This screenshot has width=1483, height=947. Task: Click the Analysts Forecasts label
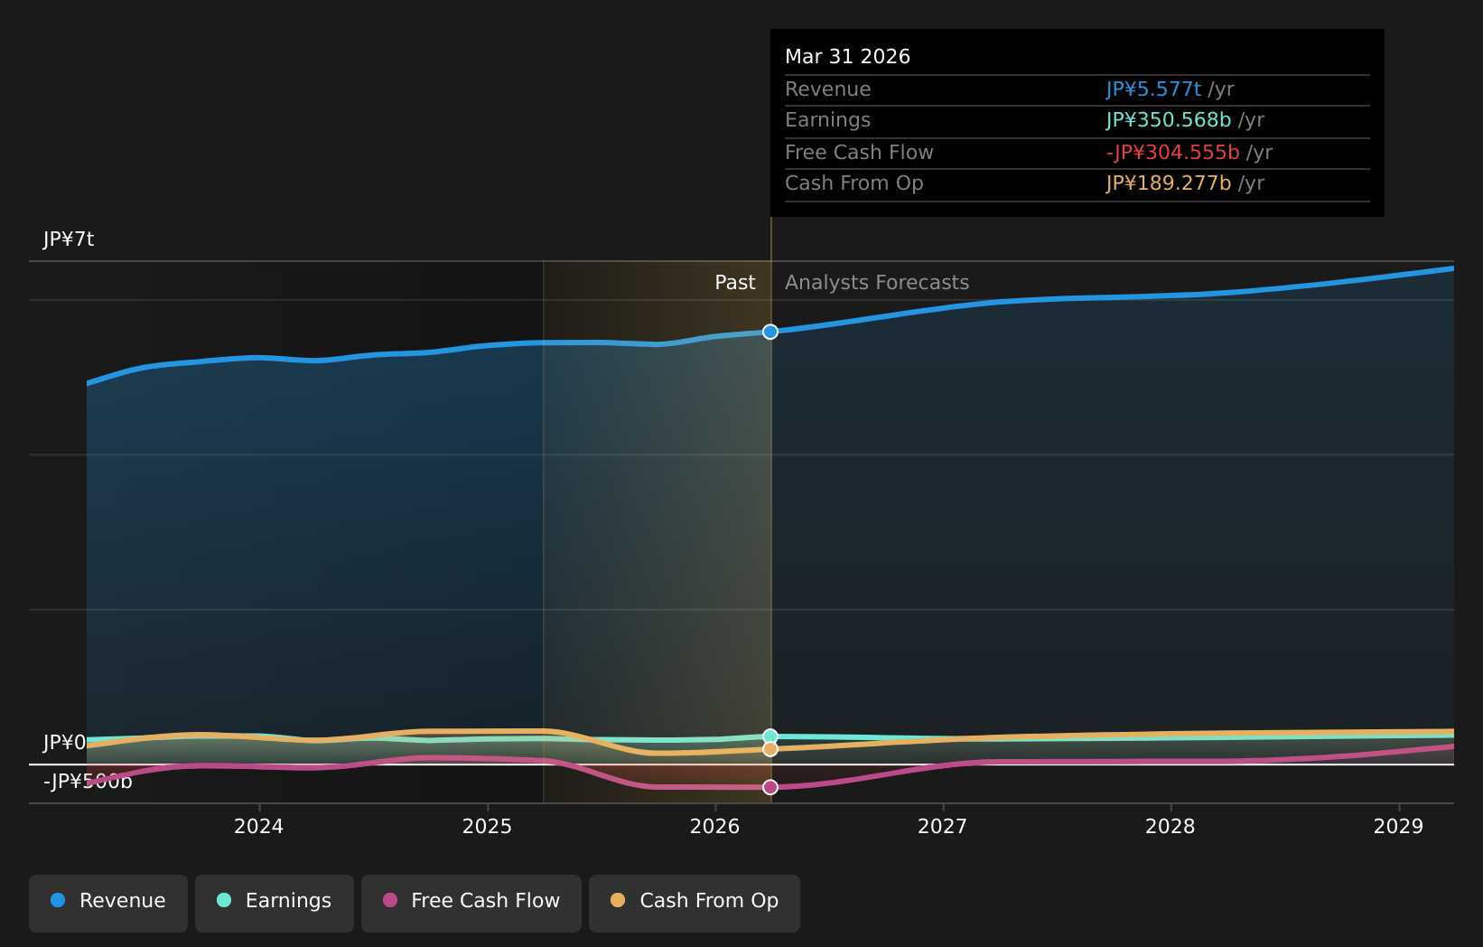pos(877,283)
